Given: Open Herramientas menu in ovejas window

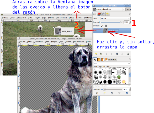Looking at the screenshot, I should click(61, 18).
